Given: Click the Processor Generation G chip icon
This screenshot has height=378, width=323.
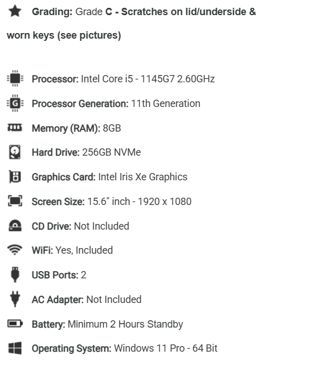Looking at the screenshot, I should click(x=15, y=103).
